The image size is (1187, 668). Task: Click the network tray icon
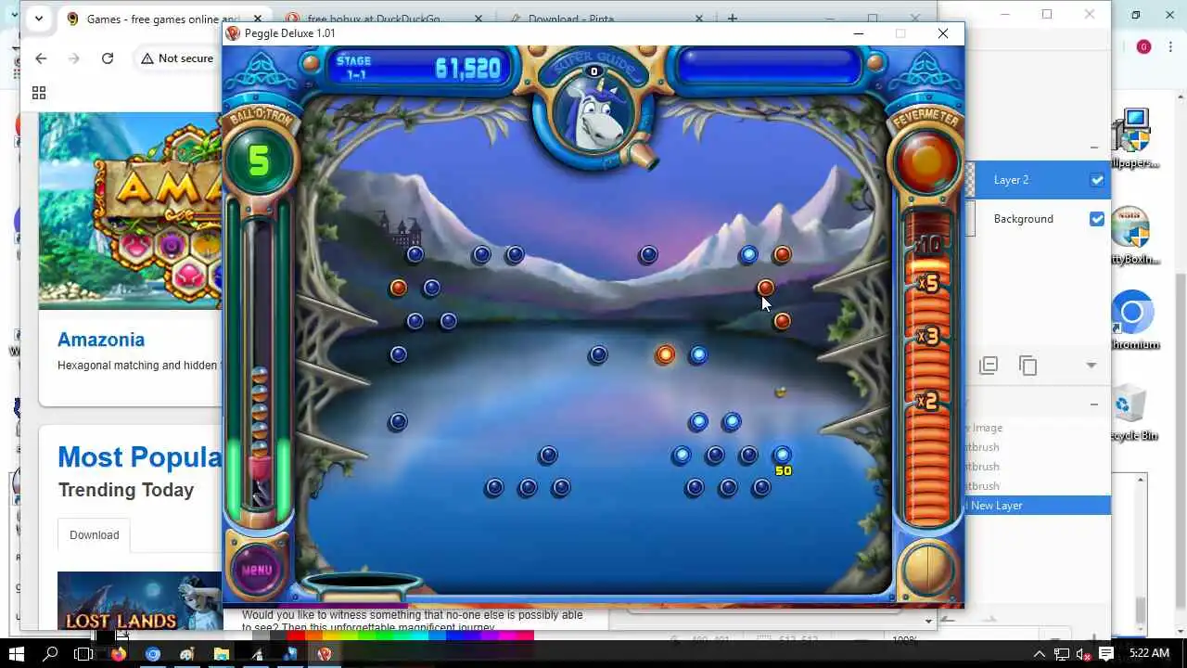coord(1060,654)
